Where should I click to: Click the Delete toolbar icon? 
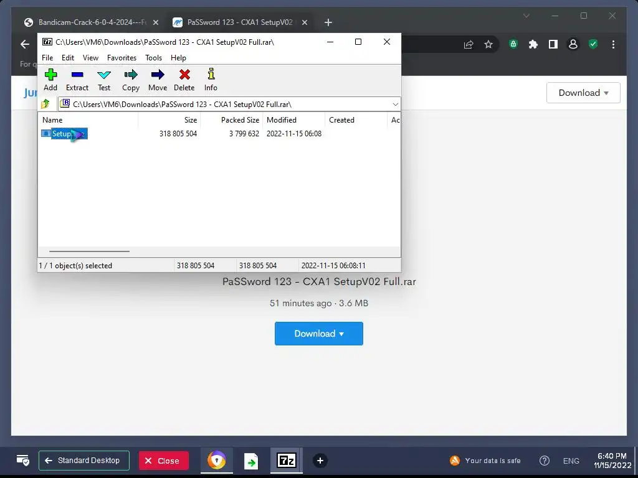click(184, 80)
